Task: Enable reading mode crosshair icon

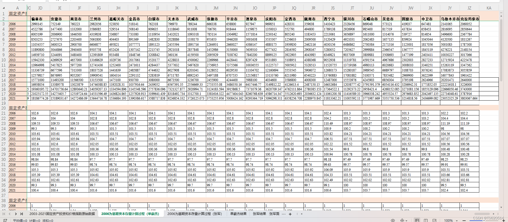Action: (402, 220)
